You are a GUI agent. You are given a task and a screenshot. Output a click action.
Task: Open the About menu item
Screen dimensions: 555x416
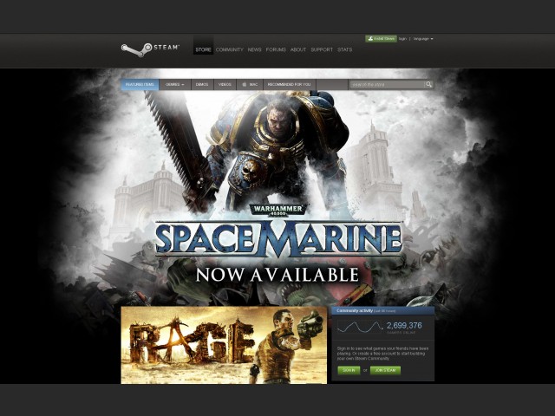[x=298, y=49]
